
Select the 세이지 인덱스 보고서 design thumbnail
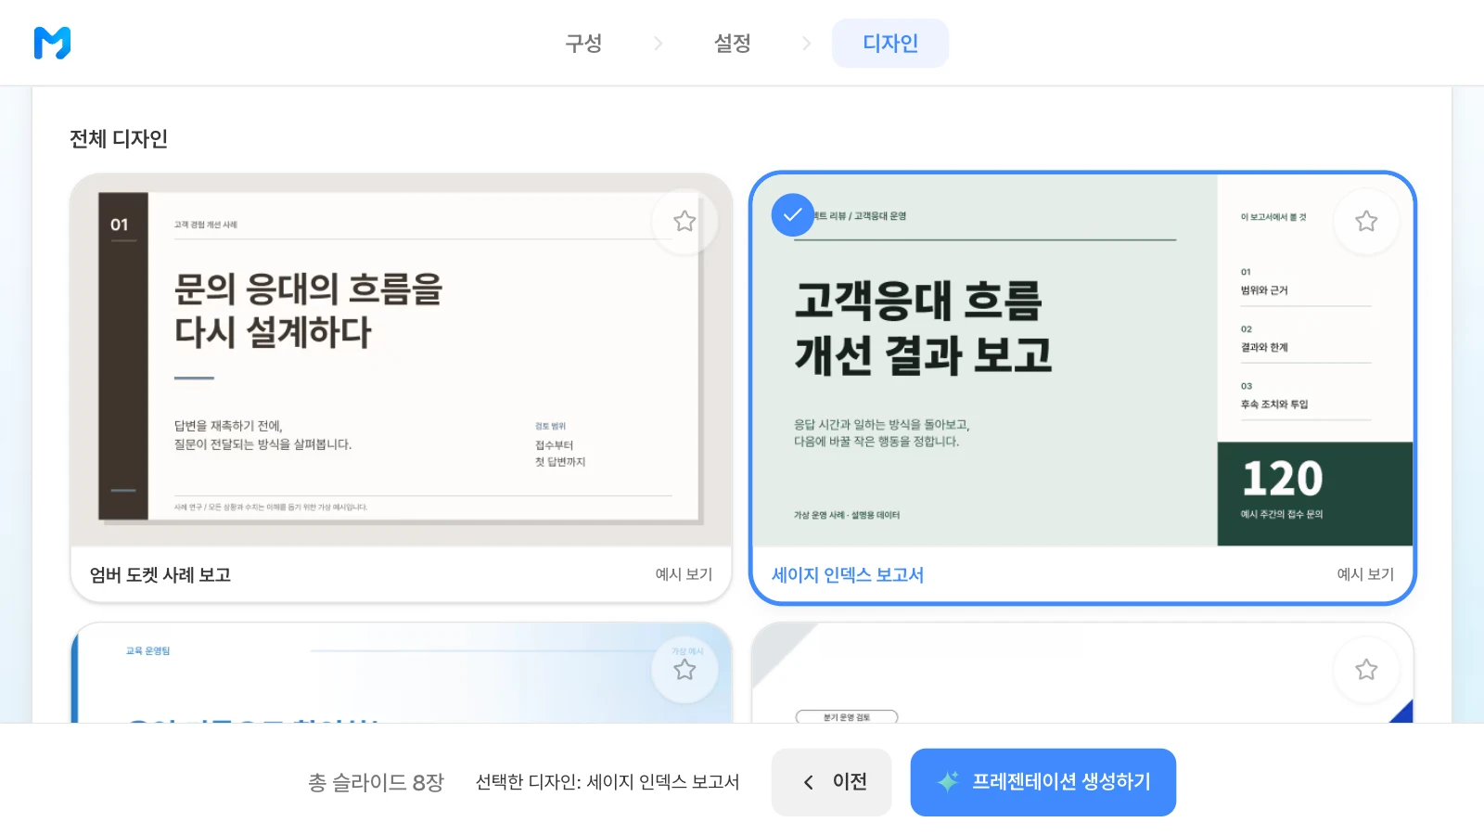(1082, 360)
